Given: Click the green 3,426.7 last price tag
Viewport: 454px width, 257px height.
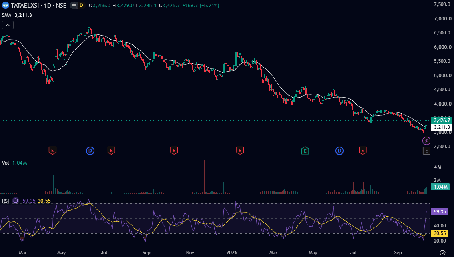Looking at the screenshot, I should [x=442, y=120].
